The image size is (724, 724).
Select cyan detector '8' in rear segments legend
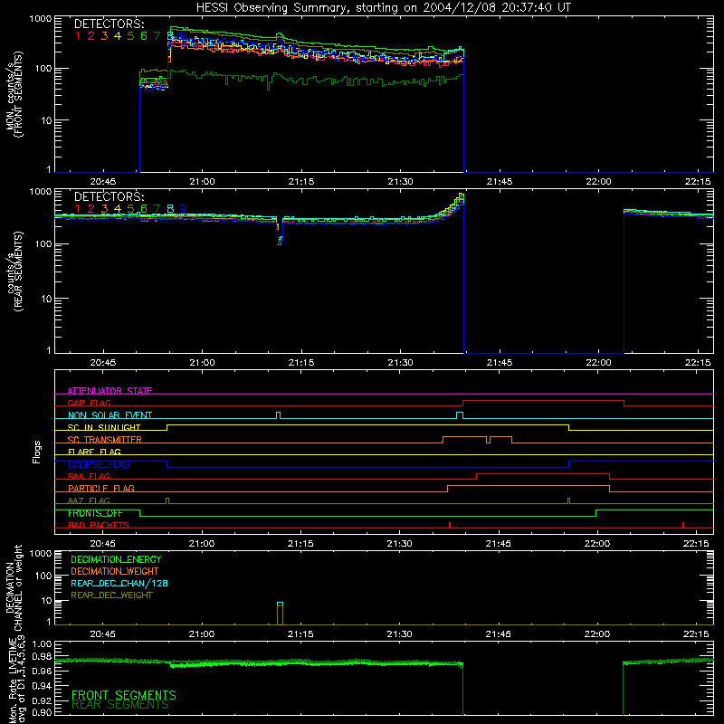(170, 209)
